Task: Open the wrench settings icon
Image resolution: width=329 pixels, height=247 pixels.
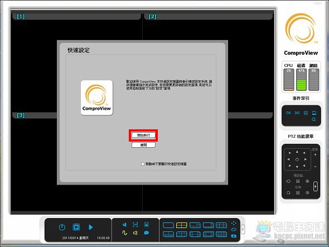Action: [125, 225]
